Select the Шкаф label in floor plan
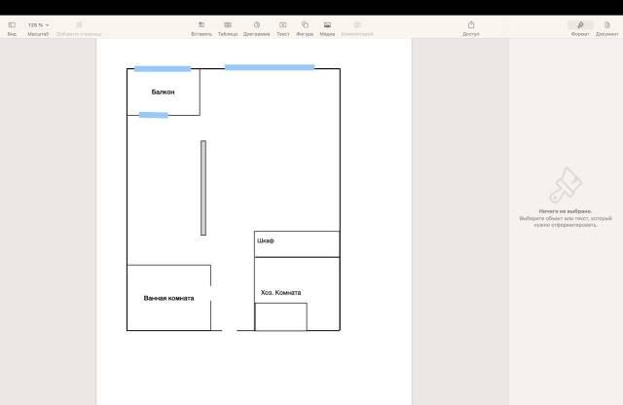Image resolution: width=623 pixels, height=405 pixels. point(266,240)
